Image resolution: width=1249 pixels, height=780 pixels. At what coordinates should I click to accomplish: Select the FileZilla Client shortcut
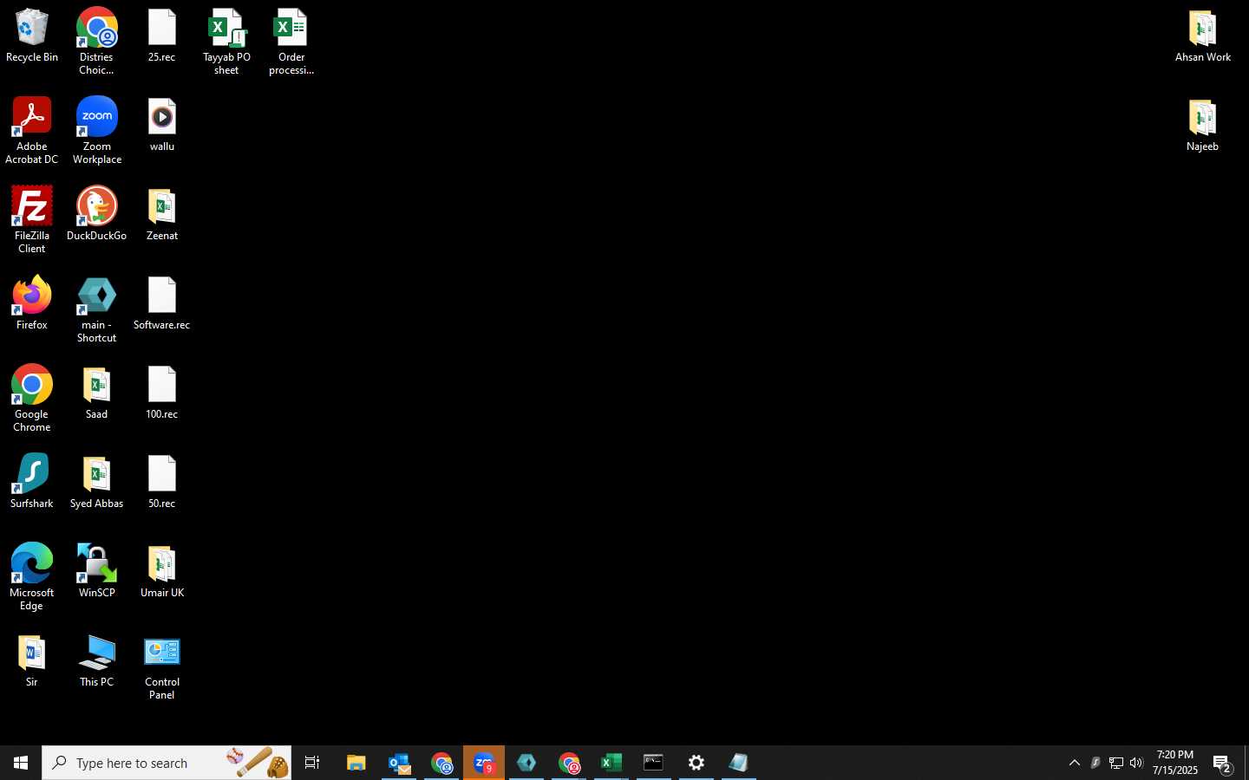point(32,220)
